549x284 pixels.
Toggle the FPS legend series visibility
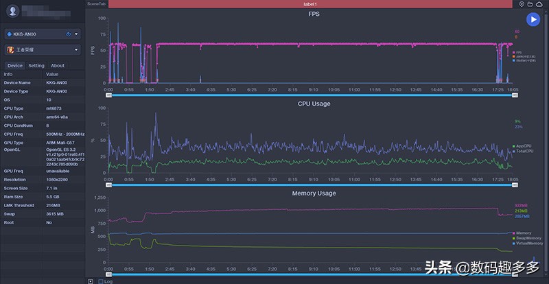click(517, 52)
